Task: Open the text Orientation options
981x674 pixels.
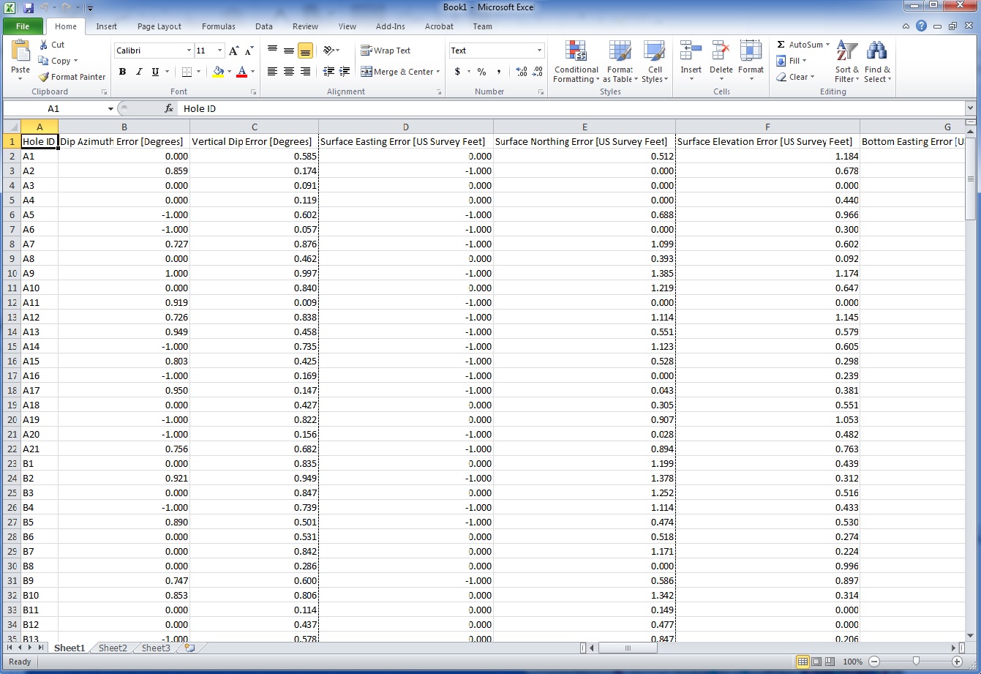Action: (331, 50)
